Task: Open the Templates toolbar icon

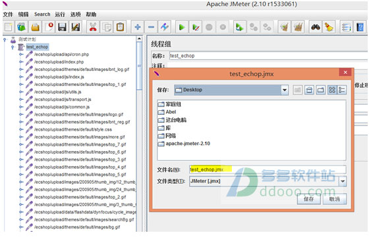Action: pyautogui.click(x=22, y=28)
